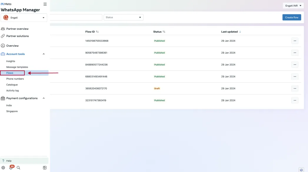Click flow ID 323151747360419
Image resolution: width=308 pixels, height=172 pixels.
pyautogui.click(x=96, y=100)
